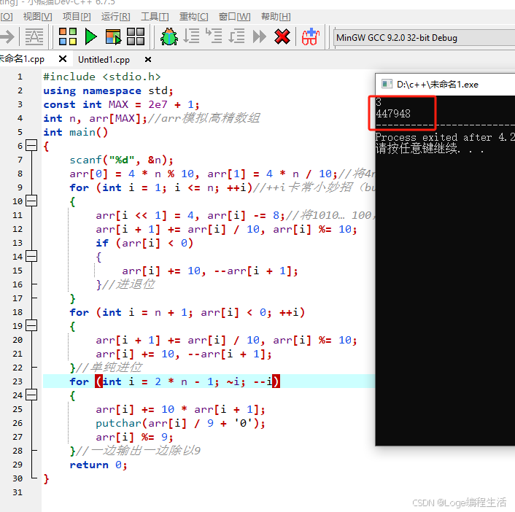Click the comment '//进退位' on line 16
The height and width of the screenshot is (512, 515).
point(128,284)
